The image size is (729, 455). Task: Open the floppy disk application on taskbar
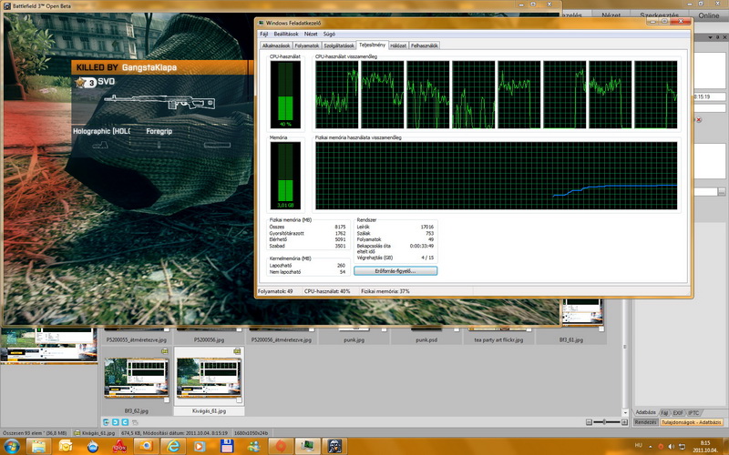pyautogui.click(x=227, y=446)
